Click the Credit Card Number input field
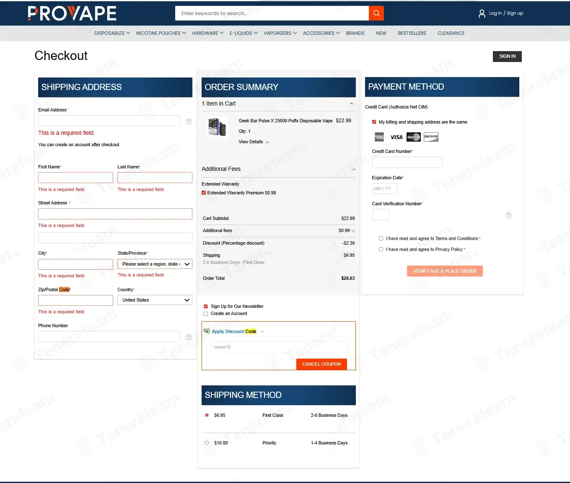This screenshot has width=570, height=483. point(407,163)
